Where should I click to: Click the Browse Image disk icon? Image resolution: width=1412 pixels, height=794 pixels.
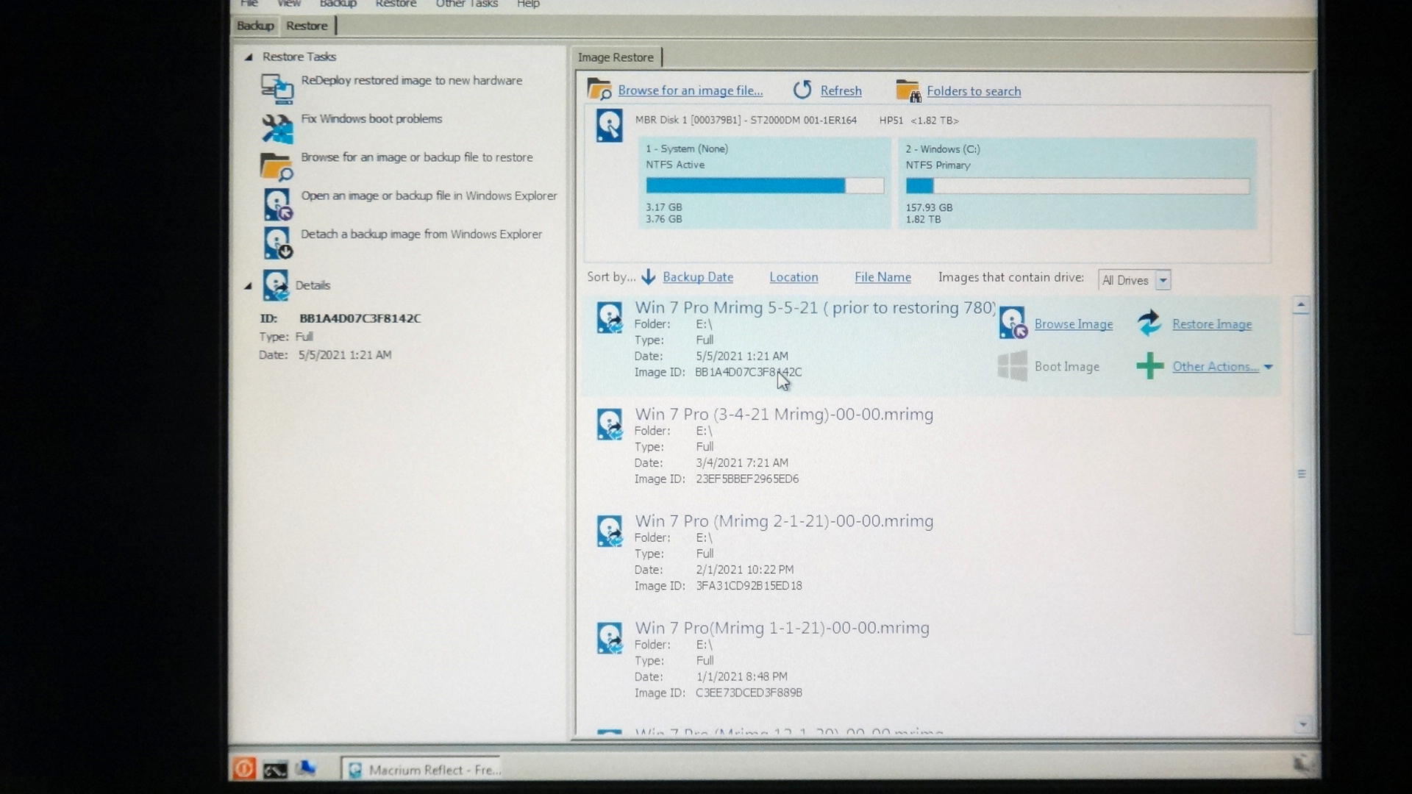[x=1013, y=323]
